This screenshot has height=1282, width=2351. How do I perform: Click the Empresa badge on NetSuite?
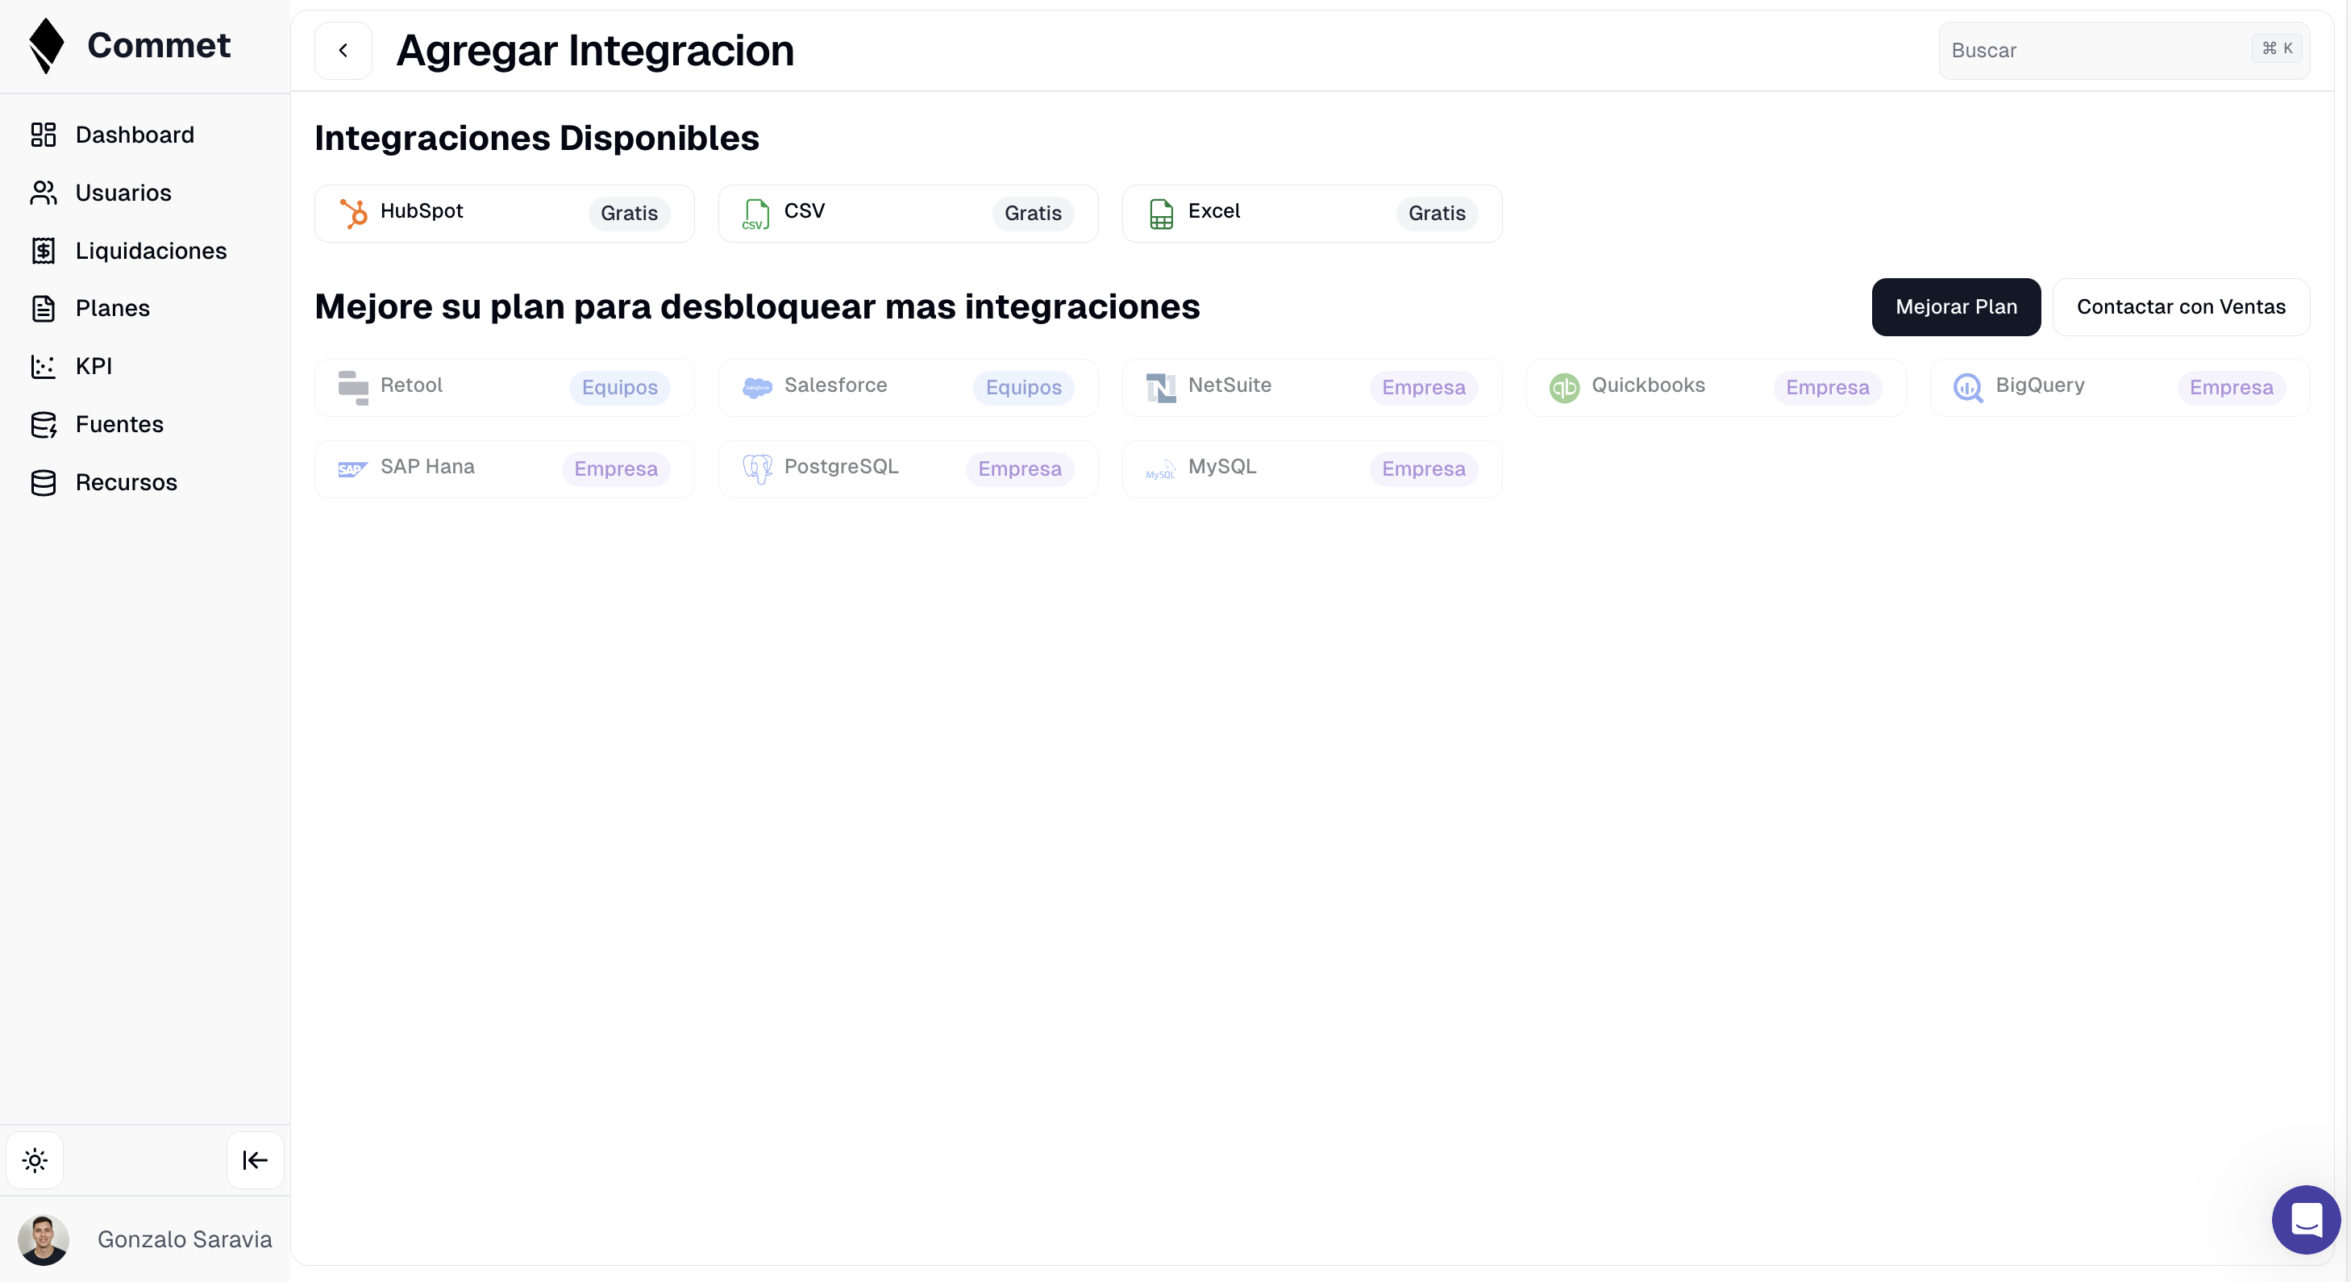click(1423, 388)
